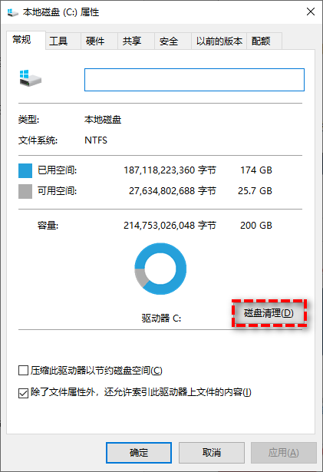
Task: Switch to the 工具 tab
Action: (58, 41)
